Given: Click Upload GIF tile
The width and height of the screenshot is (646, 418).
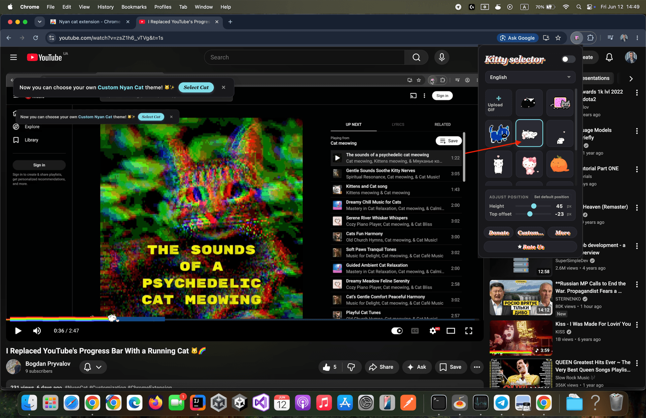Looking at the screenshot, I should click(x=498, y=103).
